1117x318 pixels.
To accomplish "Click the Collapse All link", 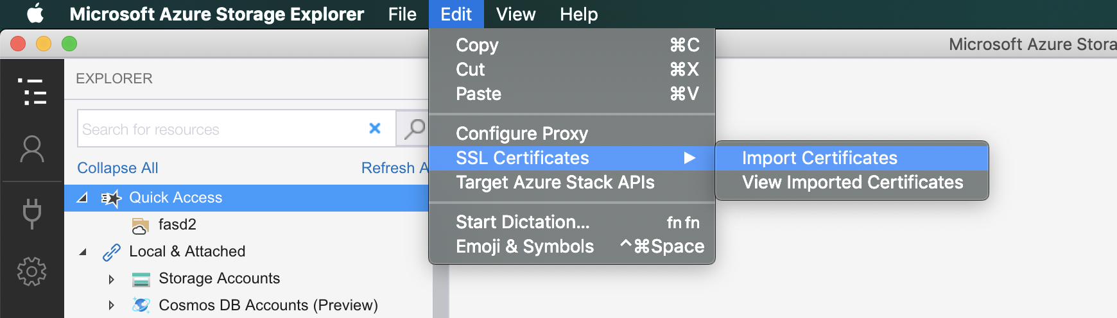I will click(117, 168).
